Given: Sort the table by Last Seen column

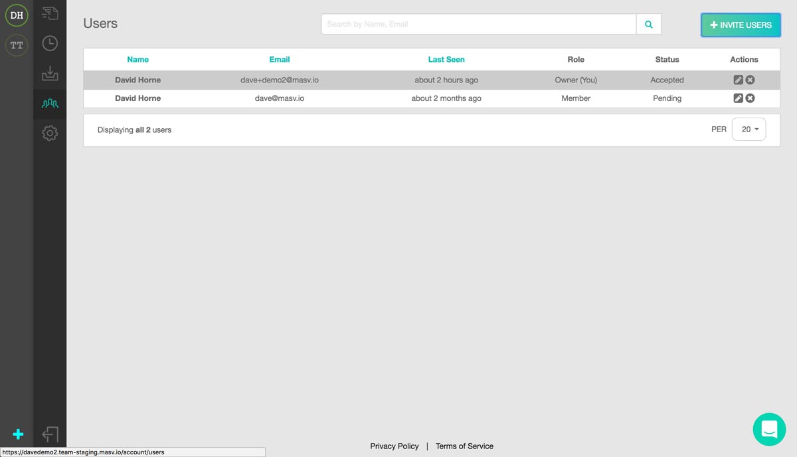Looking at the screenshot, I should pos(446,60).
